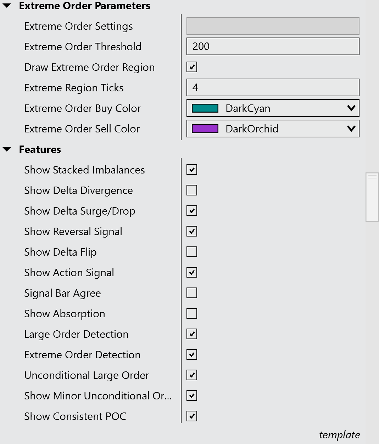
Task: Uncheck Show Consistent POC
Action: pos(192,416)
